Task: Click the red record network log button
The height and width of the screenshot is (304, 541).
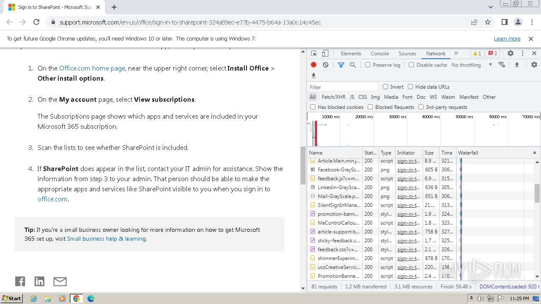Action: (x=314, y=65)
